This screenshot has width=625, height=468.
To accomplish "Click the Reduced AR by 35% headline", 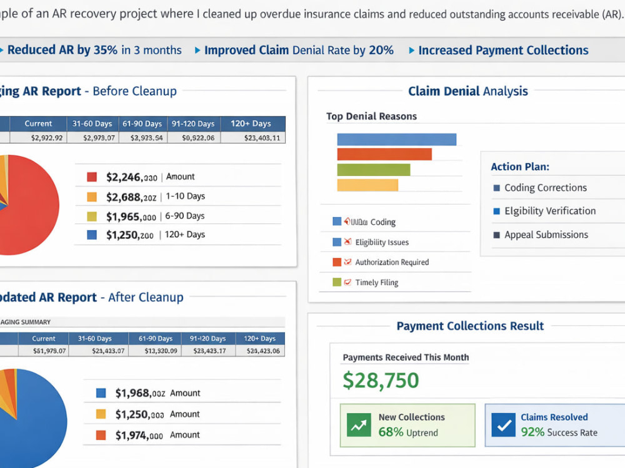I will [94, 50].
